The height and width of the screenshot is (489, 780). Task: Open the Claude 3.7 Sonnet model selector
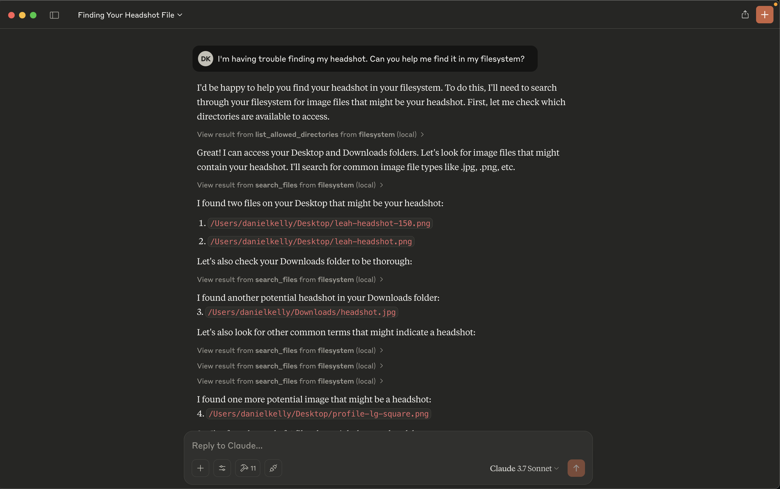(524, 468)
